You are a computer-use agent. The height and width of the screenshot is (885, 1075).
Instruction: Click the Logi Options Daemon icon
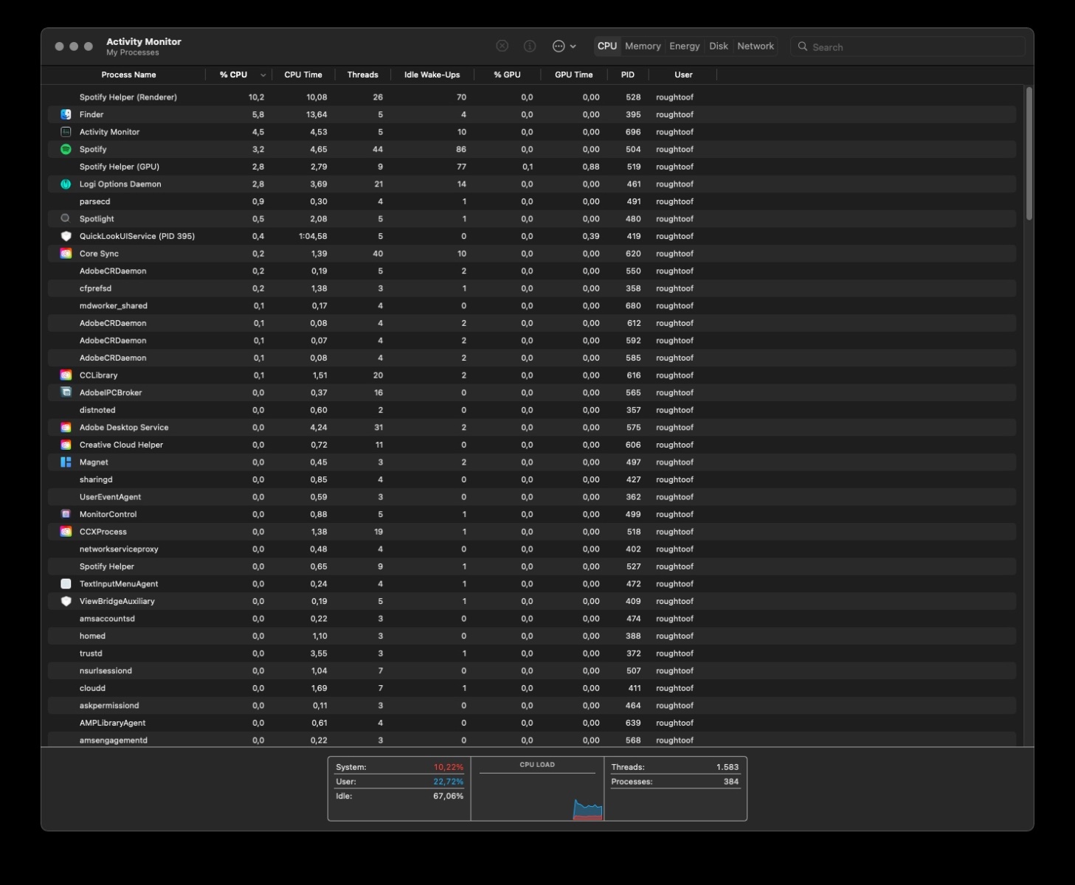[x=66, y=184]
